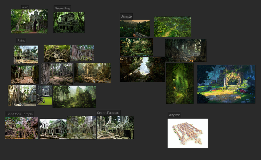Click the cave opening with bright sky image
Screen dimensions: 261x160
point(142,69)
